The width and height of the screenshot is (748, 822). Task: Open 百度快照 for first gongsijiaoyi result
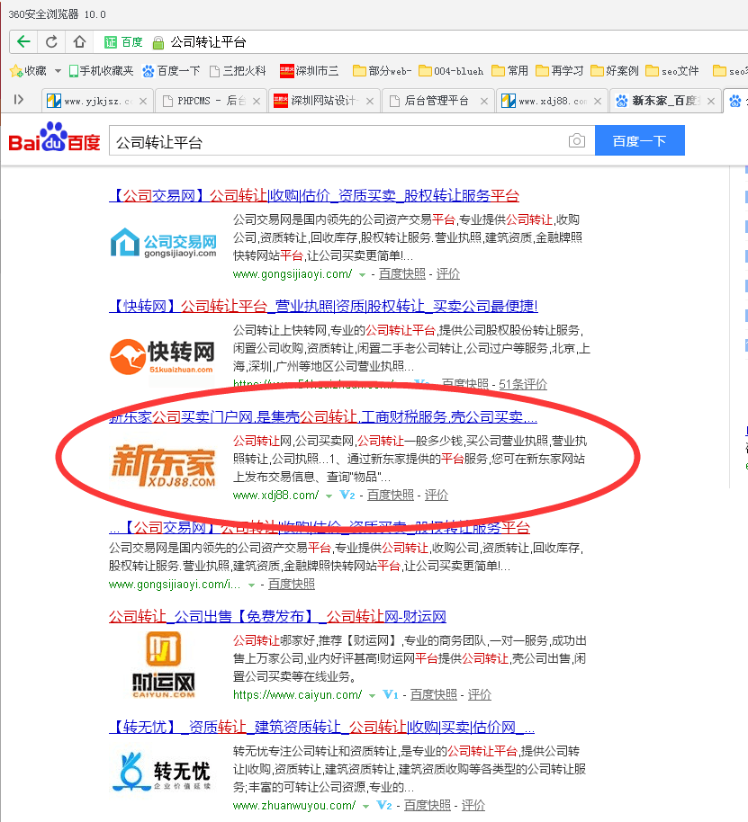pos(401,273)
